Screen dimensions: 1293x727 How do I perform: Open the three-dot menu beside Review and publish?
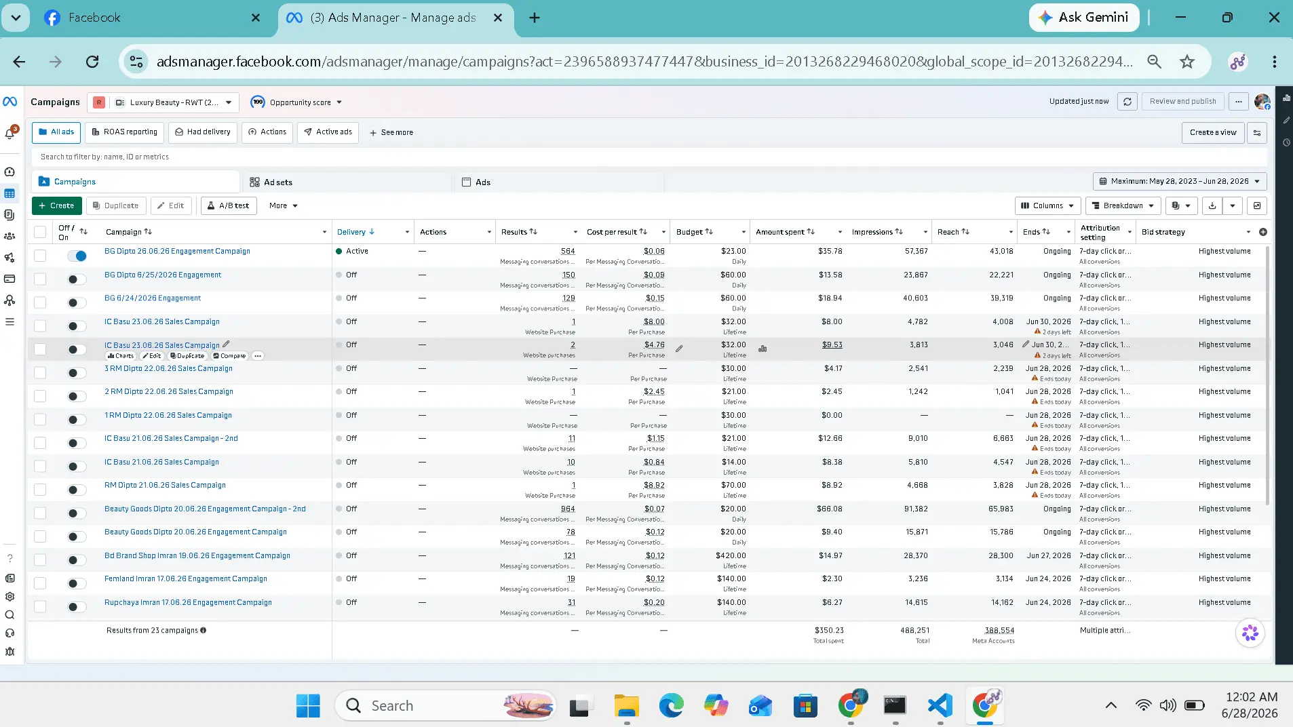(1239, 102)
